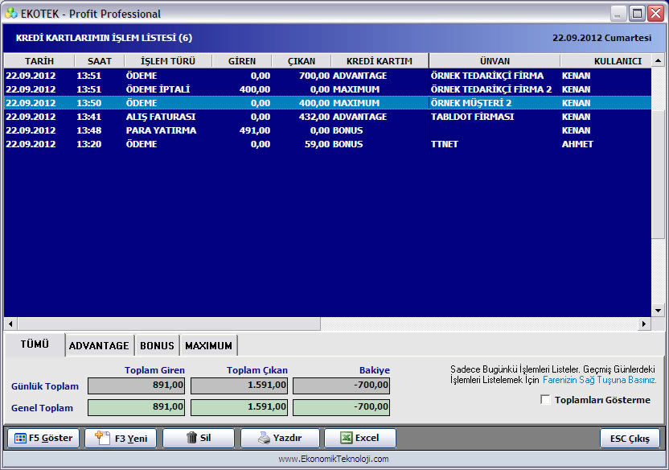
Task: Click the Günlük Toplam Giren field
Action: click(x=136, y=385)
